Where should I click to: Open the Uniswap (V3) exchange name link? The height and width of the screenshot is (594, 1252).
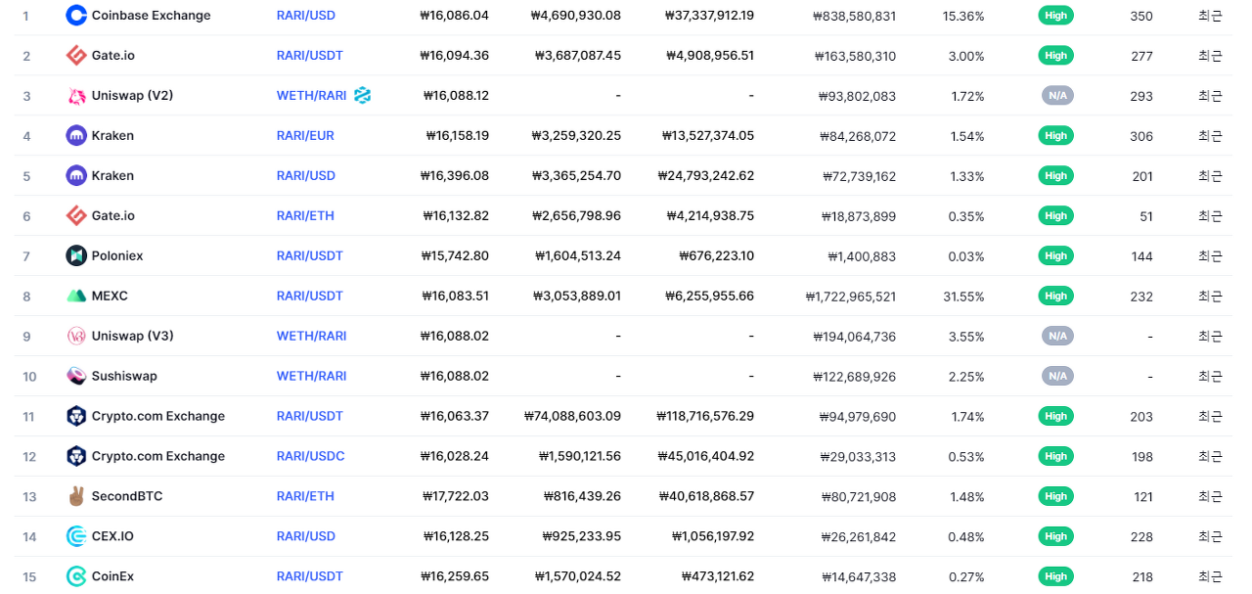tap(133, 337)
